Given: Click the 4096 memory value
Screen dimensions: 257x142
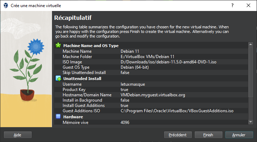Looking at the screenshot, I should pos(125,123).
